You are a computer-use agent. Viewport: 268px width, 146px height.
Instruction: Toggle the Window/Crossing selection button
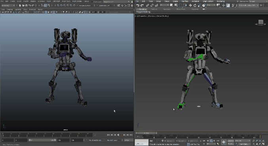(x=185, y=6)
